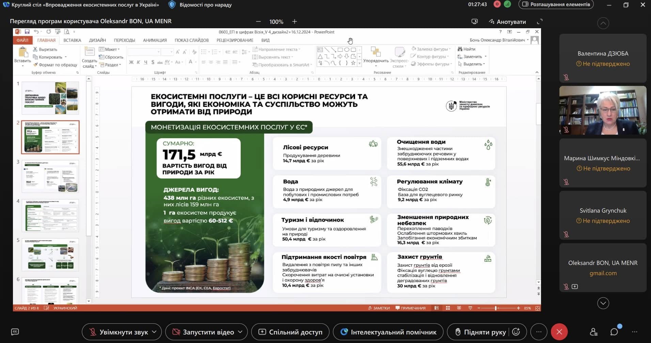The width and height of the screenshot is (651, 343).
Task: Expand the Раздел section dropdown
Action: click(x=110, y=65)
